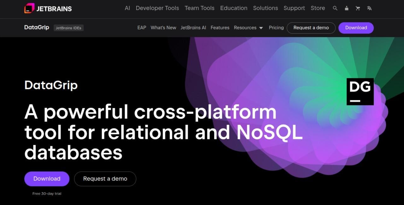404x205 pixels.
Task: Open the Features page
Action: tap(220, 28)
